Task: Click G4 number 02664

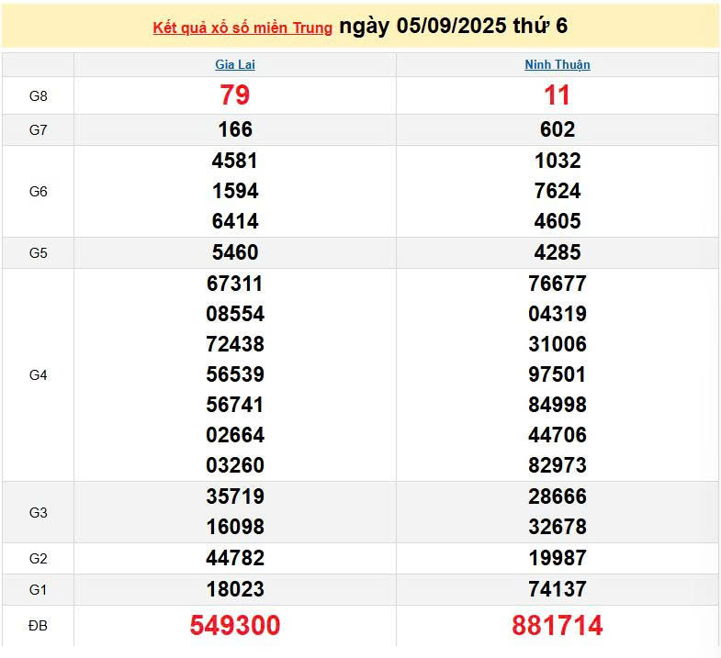Action: click(x=235, y=435)
